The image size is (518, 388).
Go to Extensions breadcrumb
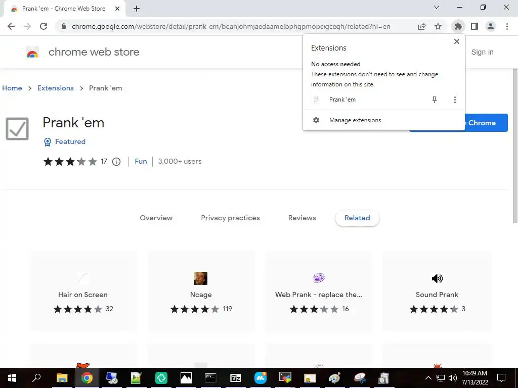tap(56, 88)
